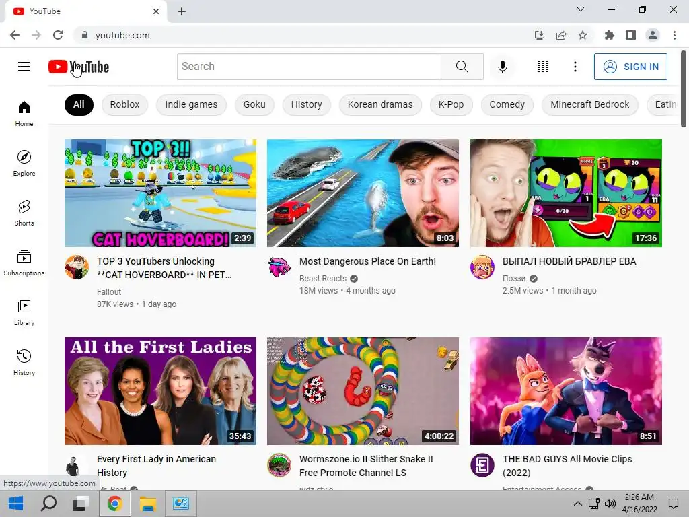Screen dimensions: 689x517
Task: Click install app icon in address bar
Action: (539, 35)
